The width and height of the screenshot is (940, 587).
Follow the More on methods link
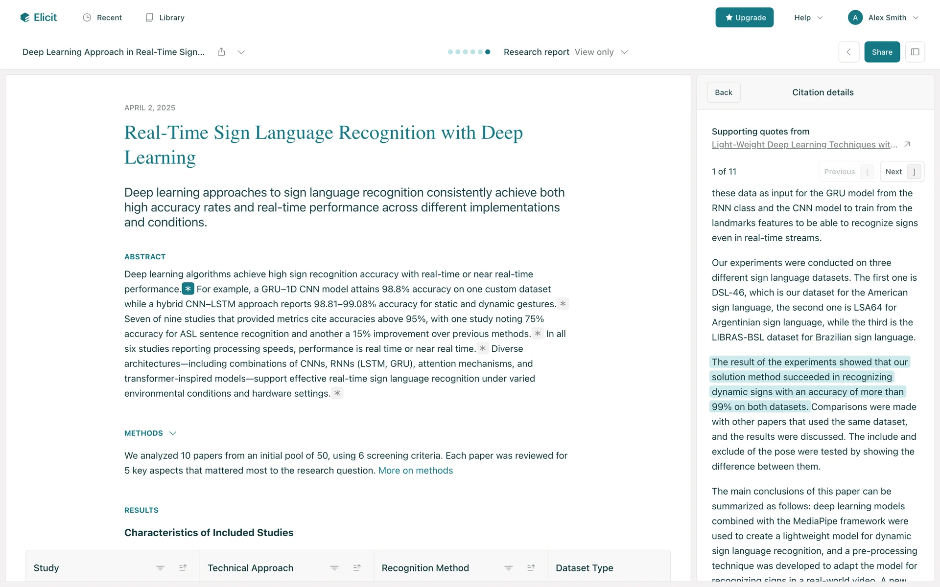pos(415,471)
